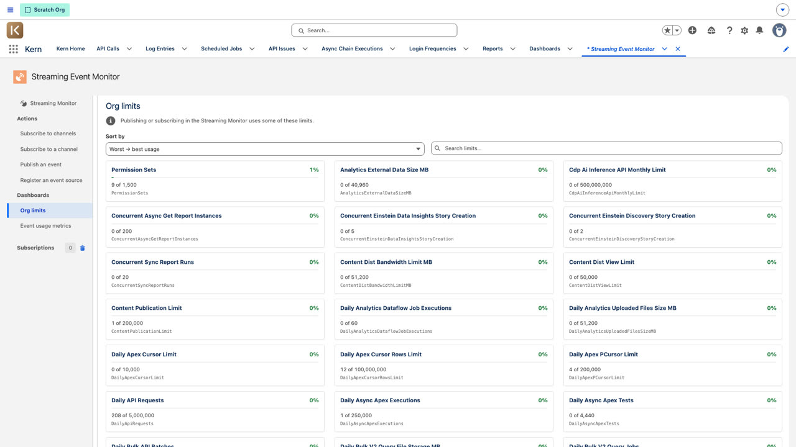Click the trash icon beside Subscriptions
This screenshot has width=796, height=447.
(83, 248)
